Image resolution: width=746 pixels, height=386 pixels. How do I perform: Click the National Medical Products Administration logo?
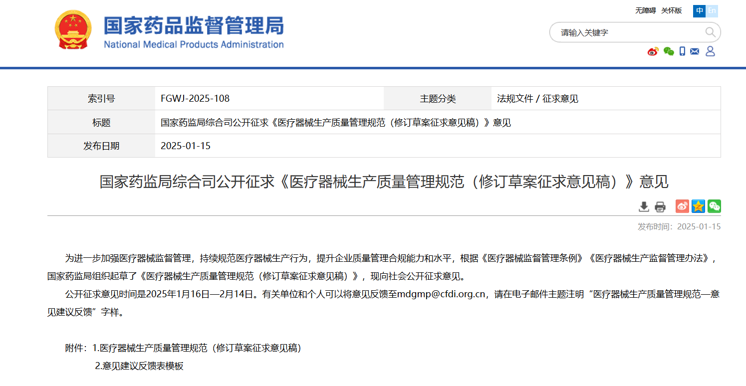pos(194,31)
